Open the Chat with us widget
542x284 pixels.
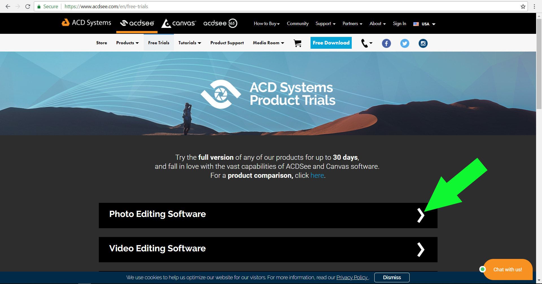[508, 270]
